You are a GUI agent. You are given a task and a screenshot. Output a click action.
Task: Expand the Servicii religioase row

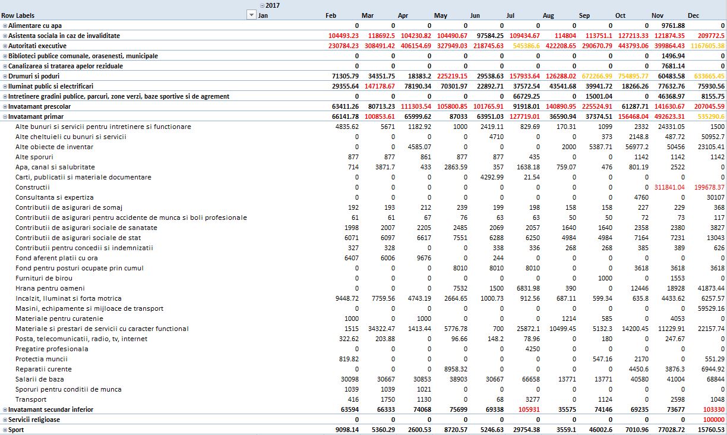(x=5, y=420)
